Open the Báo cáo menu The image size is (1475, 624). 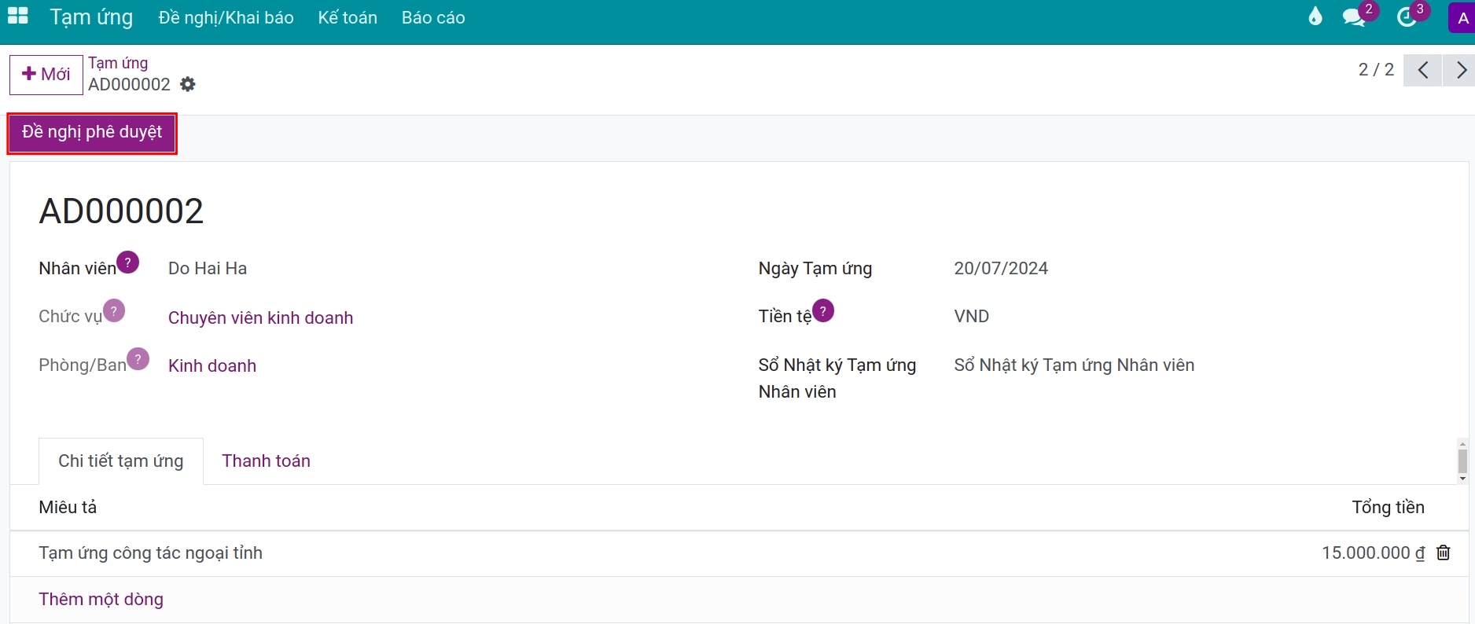[x=433, y=17]
